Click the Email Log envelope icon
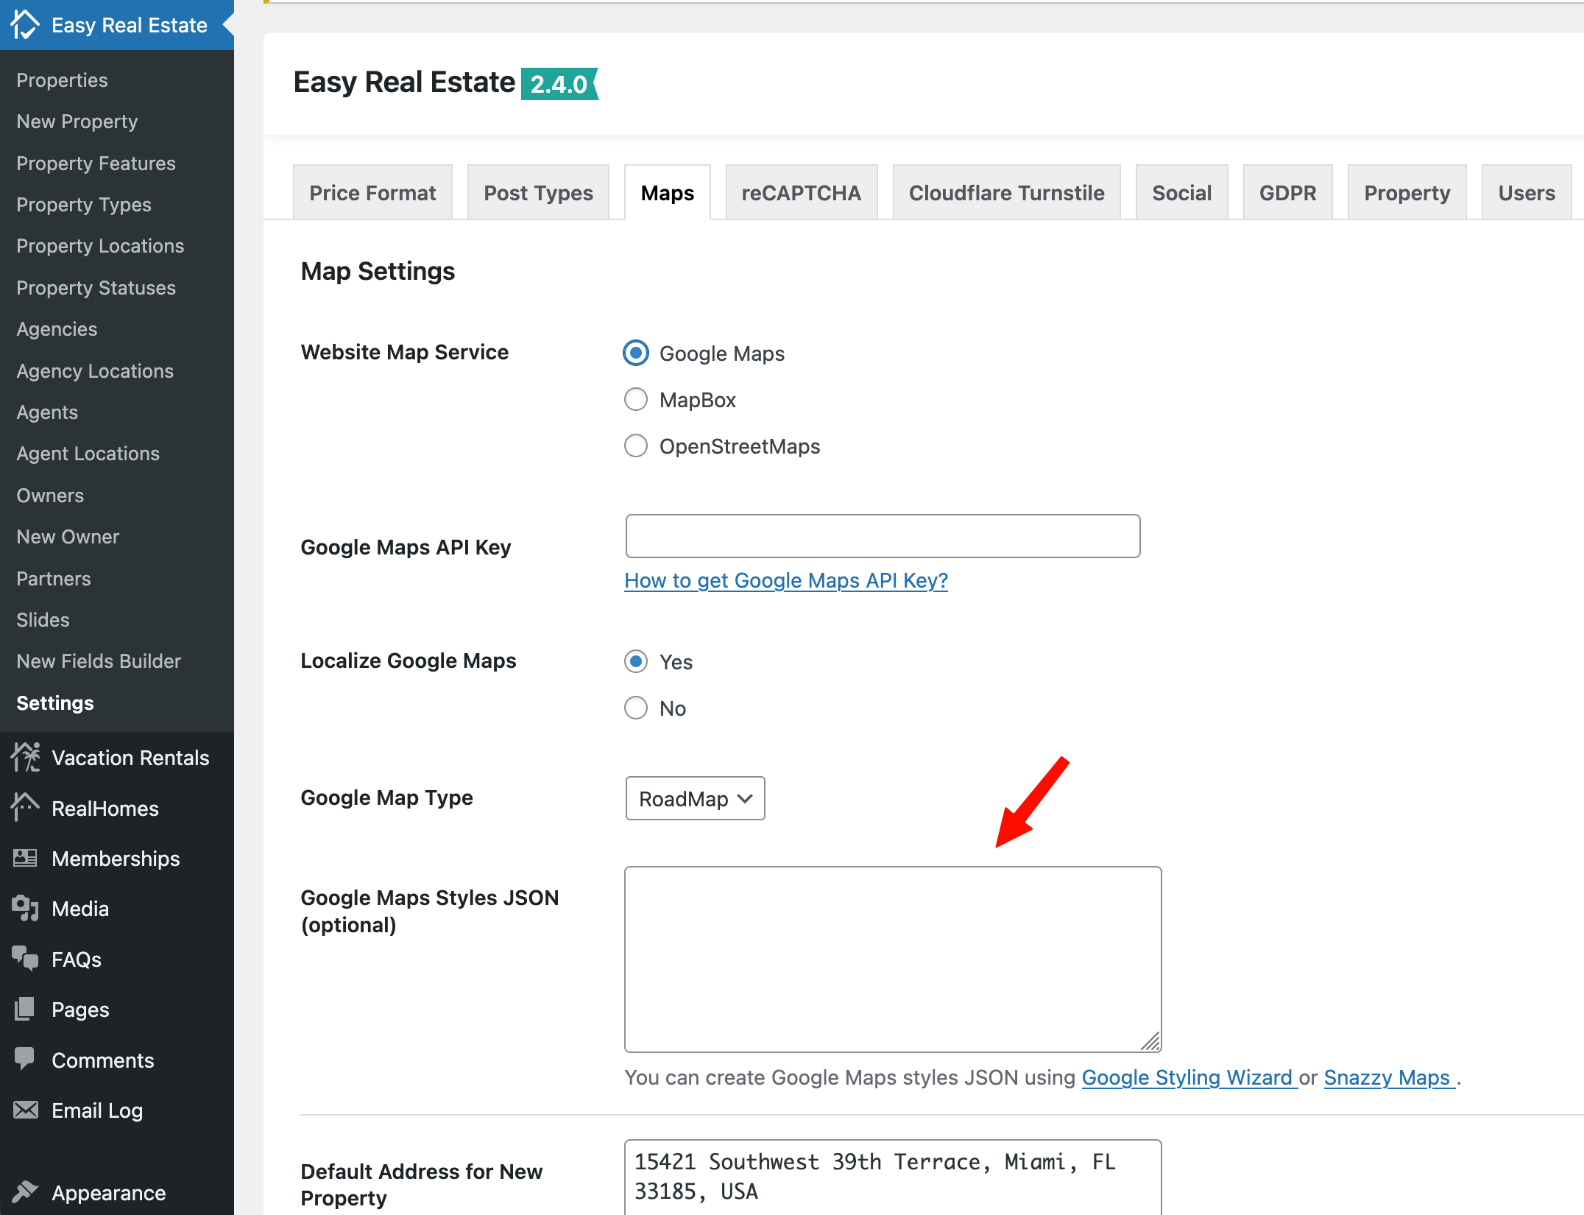Screen dimensions: 1584x1215 click(x=26, y=1110)
